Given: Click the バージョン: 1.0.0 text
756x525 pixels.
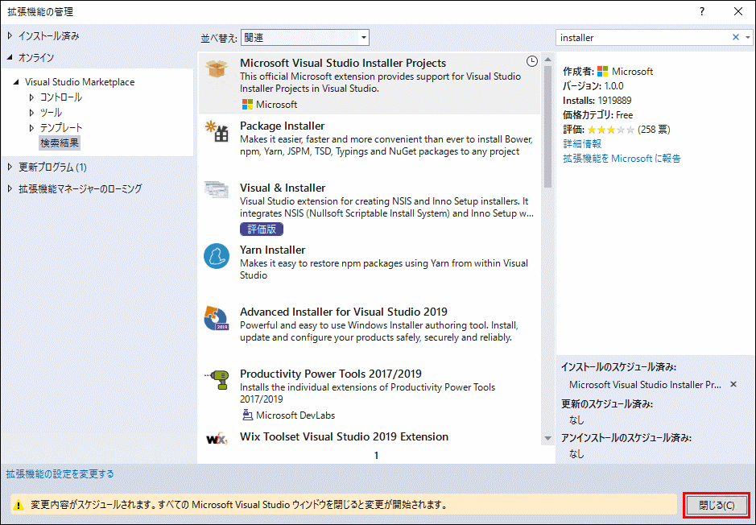Looking at the screenshot, I should click(593, 86).
